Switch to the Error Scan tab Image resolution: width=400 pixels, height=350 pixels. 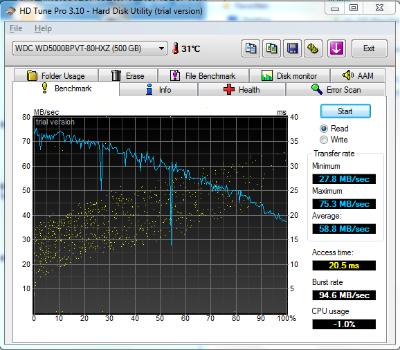coord(336,90)
